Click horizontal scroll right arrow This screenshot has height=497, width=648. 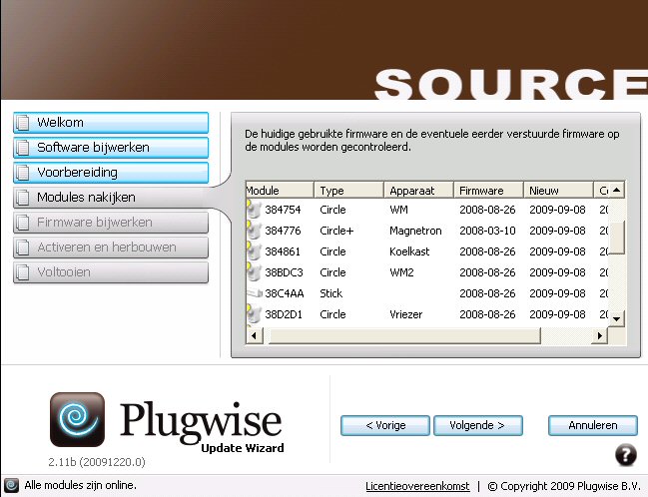click(600, 335)
